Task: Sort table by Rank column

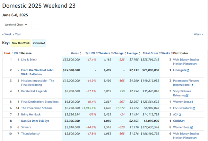Action: point(8,53)
